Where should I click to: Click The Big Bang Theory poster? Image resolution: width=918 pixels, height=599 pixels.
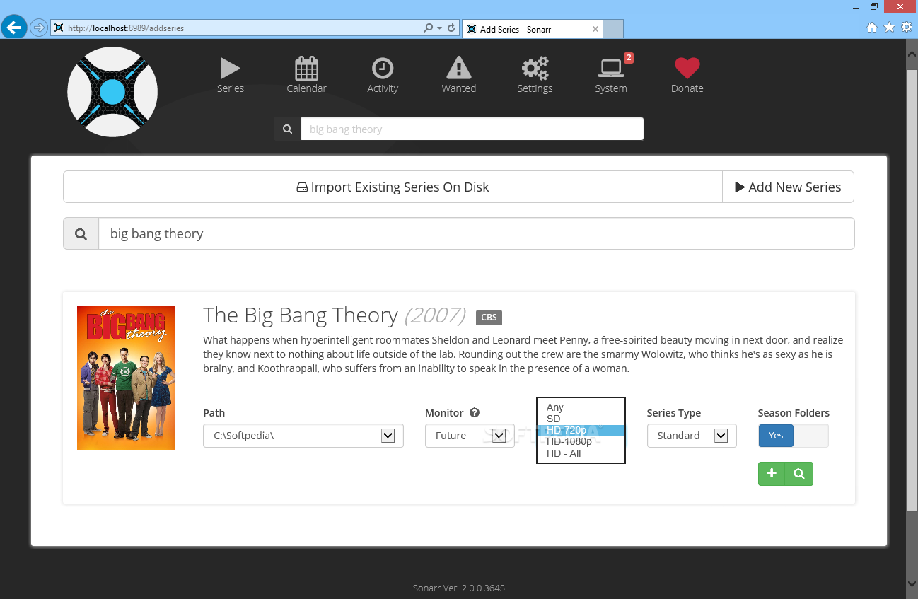coord(126,378)
